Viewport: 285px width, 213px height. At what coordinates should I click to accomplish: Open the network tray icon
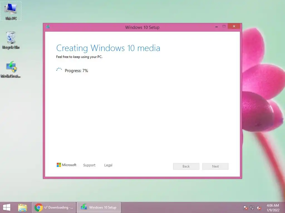tap(252, 208)
